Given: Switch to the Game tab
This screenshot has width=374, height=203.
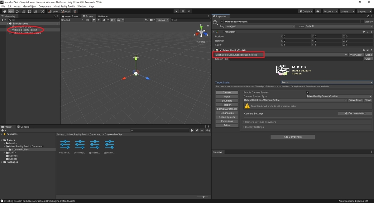Looking at the screenshot, I should pyautogui.click(x=103, y=16).
